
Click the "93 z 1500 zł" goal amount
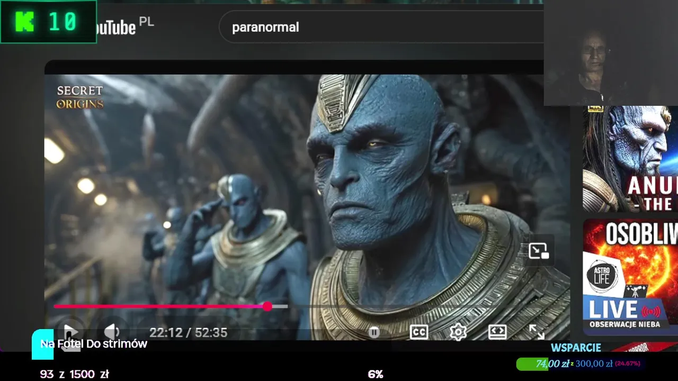tap(75, 374)
